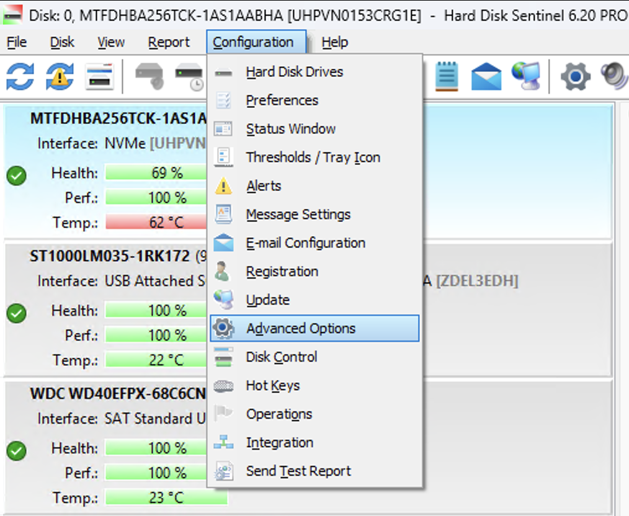Click the scheduled disk test clock icon
Image resolution: width=629 pixels, height=516 pixels.
point(189,77)
